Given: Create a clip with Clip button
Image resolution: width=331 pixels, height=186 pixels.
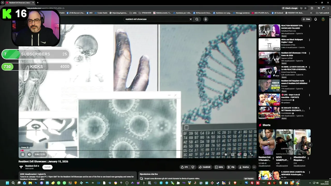Looking at the screenshot, I should click(231, 167).
